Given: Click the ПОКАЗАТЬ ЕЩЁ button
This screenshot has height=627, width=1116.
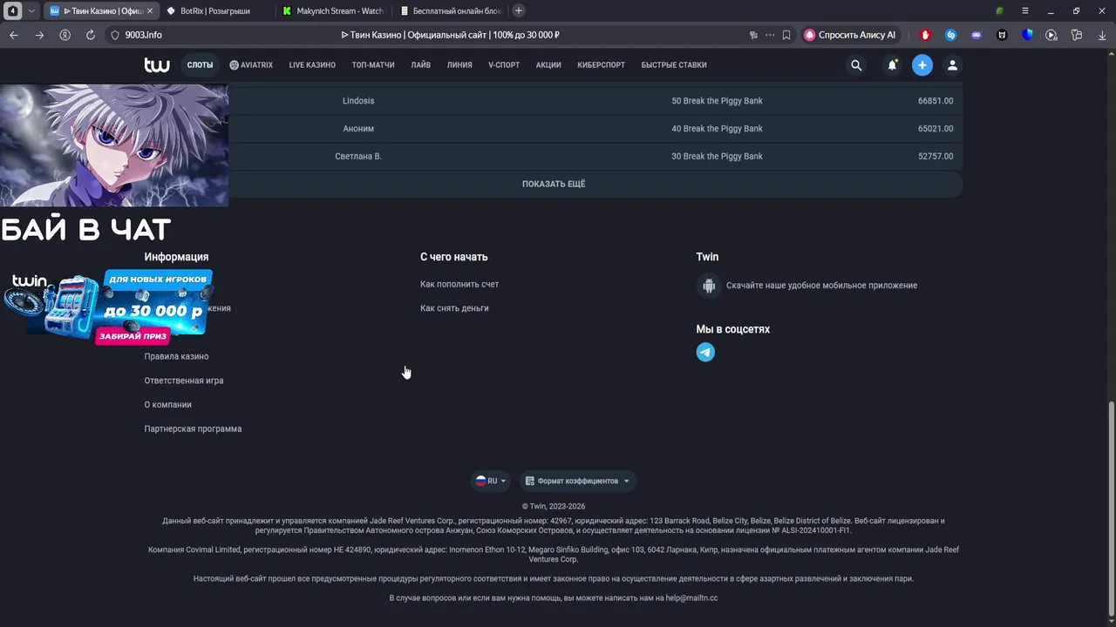Looking at the screenshot, I should (x=554, y=185).
